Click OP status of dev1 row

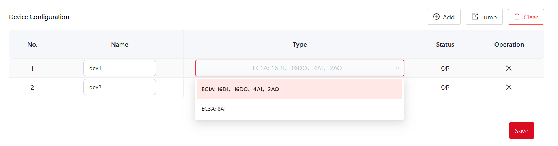(x=445, y=68)
